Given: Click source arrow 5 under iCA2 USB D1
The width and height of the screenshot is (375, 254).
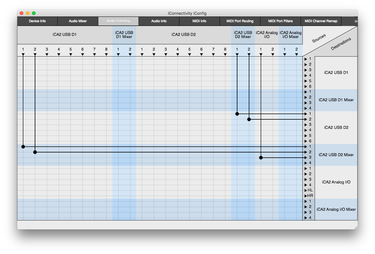Looking at the screenshot, I should tap(71, 54).
